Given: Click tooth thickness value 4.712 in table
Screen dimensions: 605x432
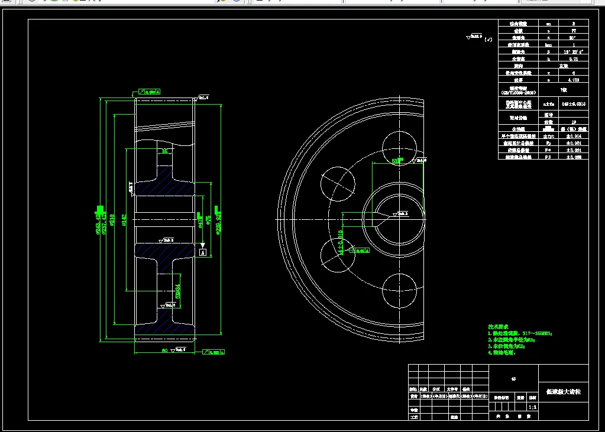Looking at the screenshot, I should pyautogui.click(x=574, y=80).
